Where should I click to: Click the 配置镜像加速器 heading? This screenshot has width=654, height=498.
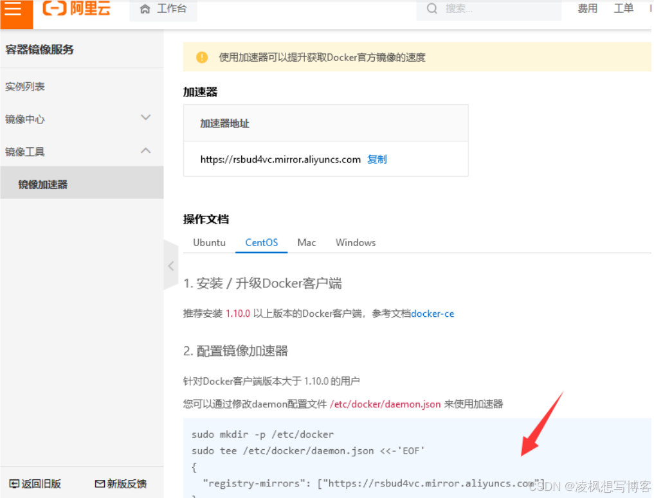pyautogui.click(x=235, y=351)
